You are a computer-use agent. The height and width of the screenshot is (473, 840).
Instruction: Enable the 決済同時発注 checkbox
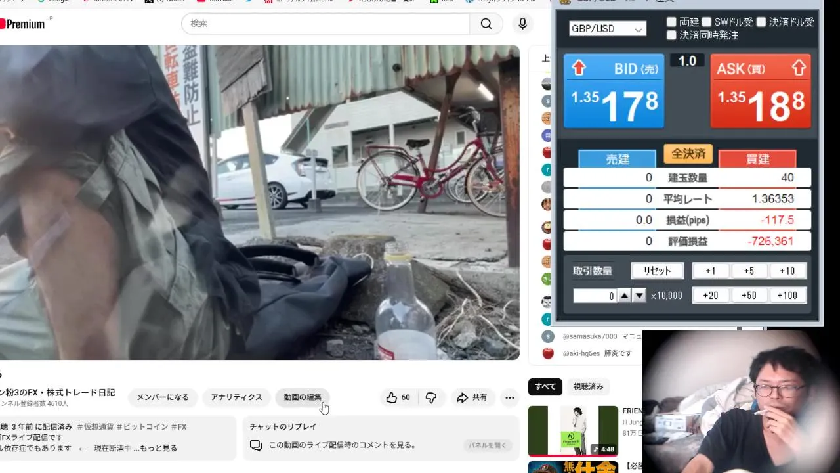671,35
